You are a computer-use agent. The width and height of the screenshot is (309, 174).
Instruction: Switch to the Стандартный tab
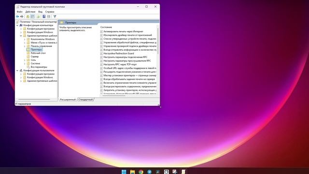85,100
